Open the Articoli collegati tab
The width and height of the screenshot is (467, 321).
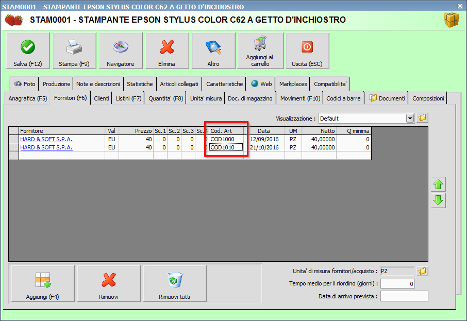179,84
